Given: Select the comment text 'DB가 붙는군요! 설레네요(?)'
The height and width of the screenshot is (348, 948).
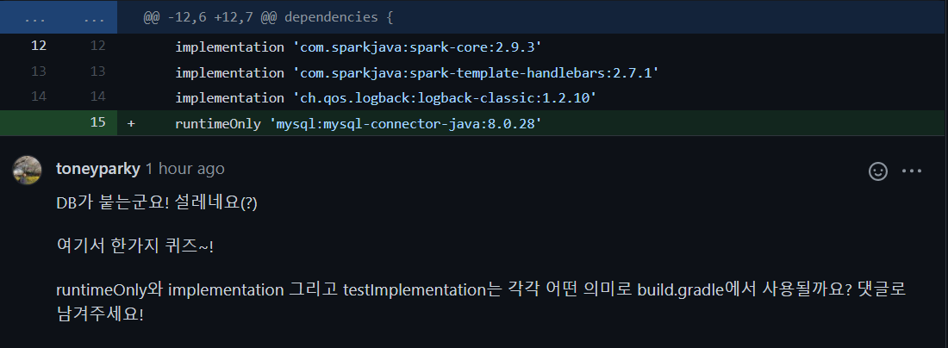Looking at the screenshot, I should 157,203.
